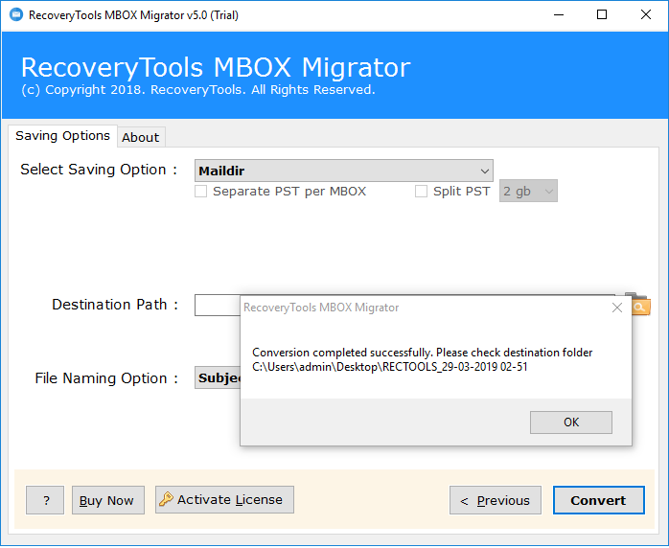Enable Separate PST per MBOX checkbox
Viewport: 669px width, 548px height.
(x=200, y=191)
